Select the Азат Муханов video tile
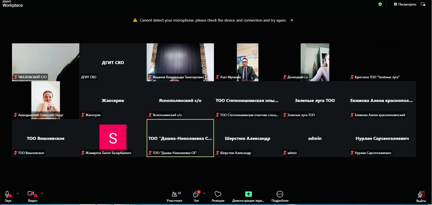The width and height of the screenshot is (432, 205). point(247,62)
